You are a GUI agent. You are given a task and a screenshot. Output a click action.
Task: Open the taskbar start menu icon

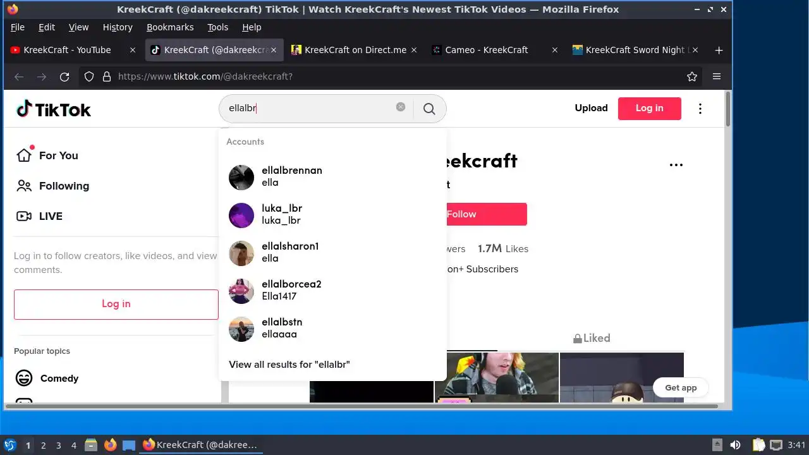pyautogui.click(x=9, y=445)
